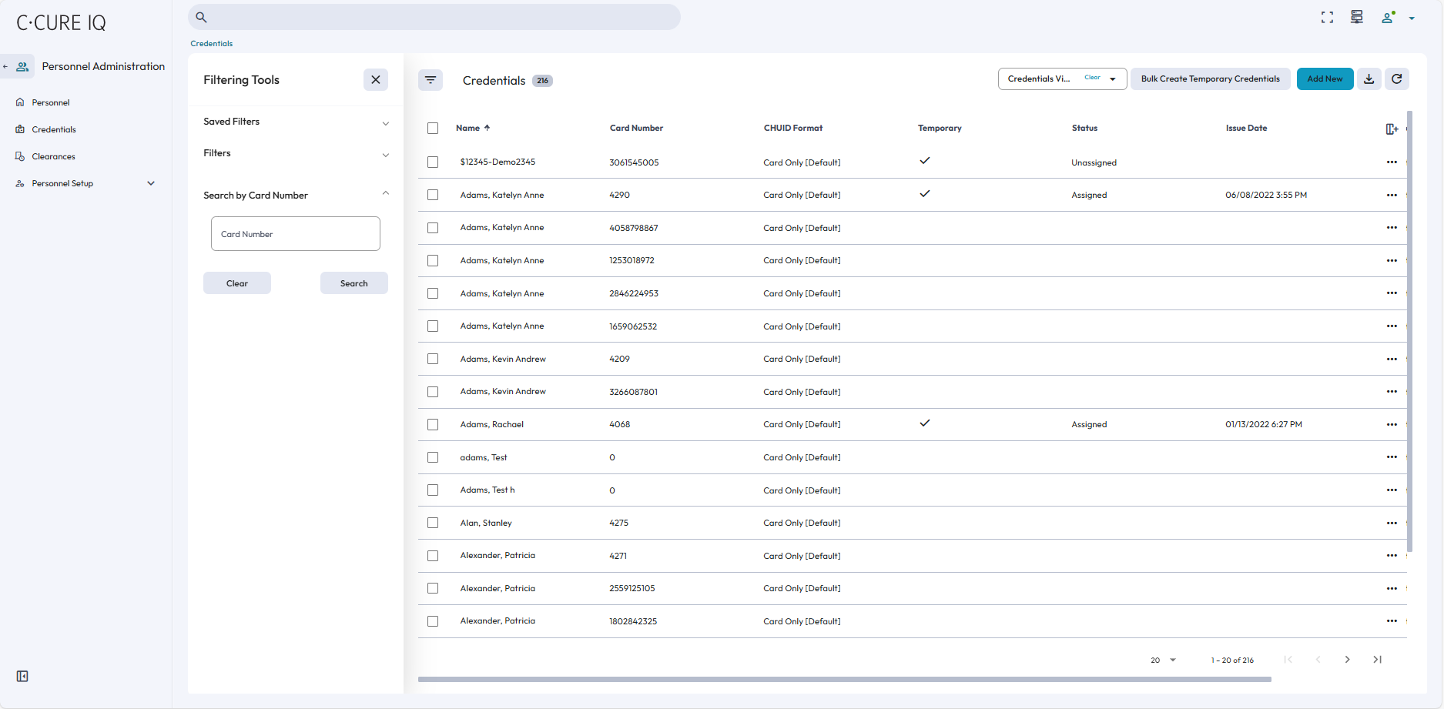The width and height of the screenshot is (1444, 709).
Task: Refresh the Credentials list
Action: click(x=1397, y=79)
